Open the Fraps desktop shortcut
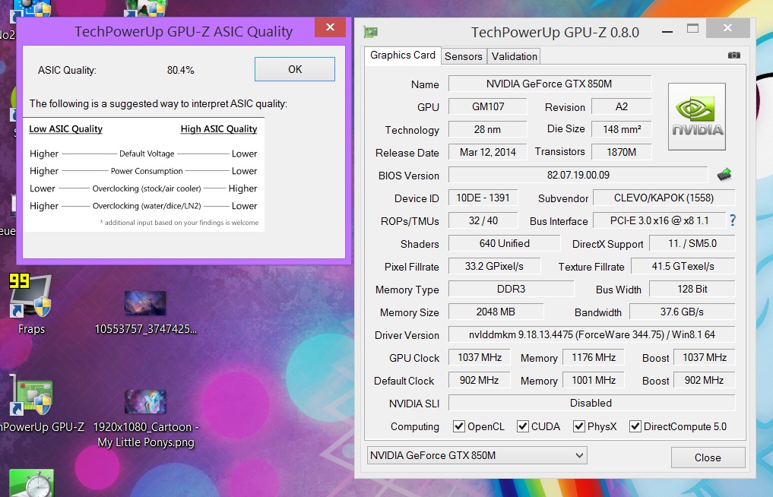Screen dimensions: 773x497 click(x=31, y=304)
